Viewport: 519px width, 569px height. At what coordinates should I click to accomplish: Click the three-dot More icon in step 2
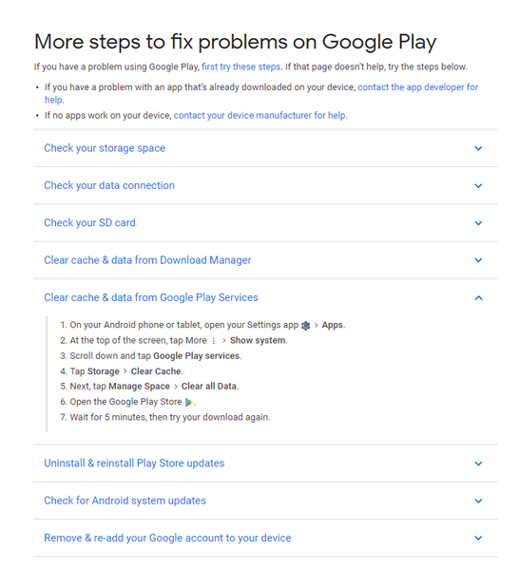214,341
